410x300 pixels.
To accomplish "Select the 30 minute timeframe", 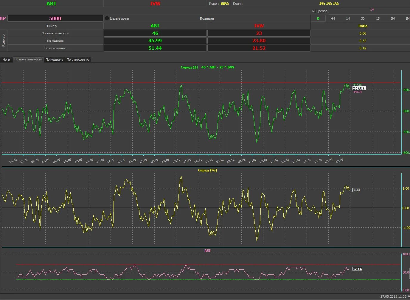I will [x=363, y=18].
